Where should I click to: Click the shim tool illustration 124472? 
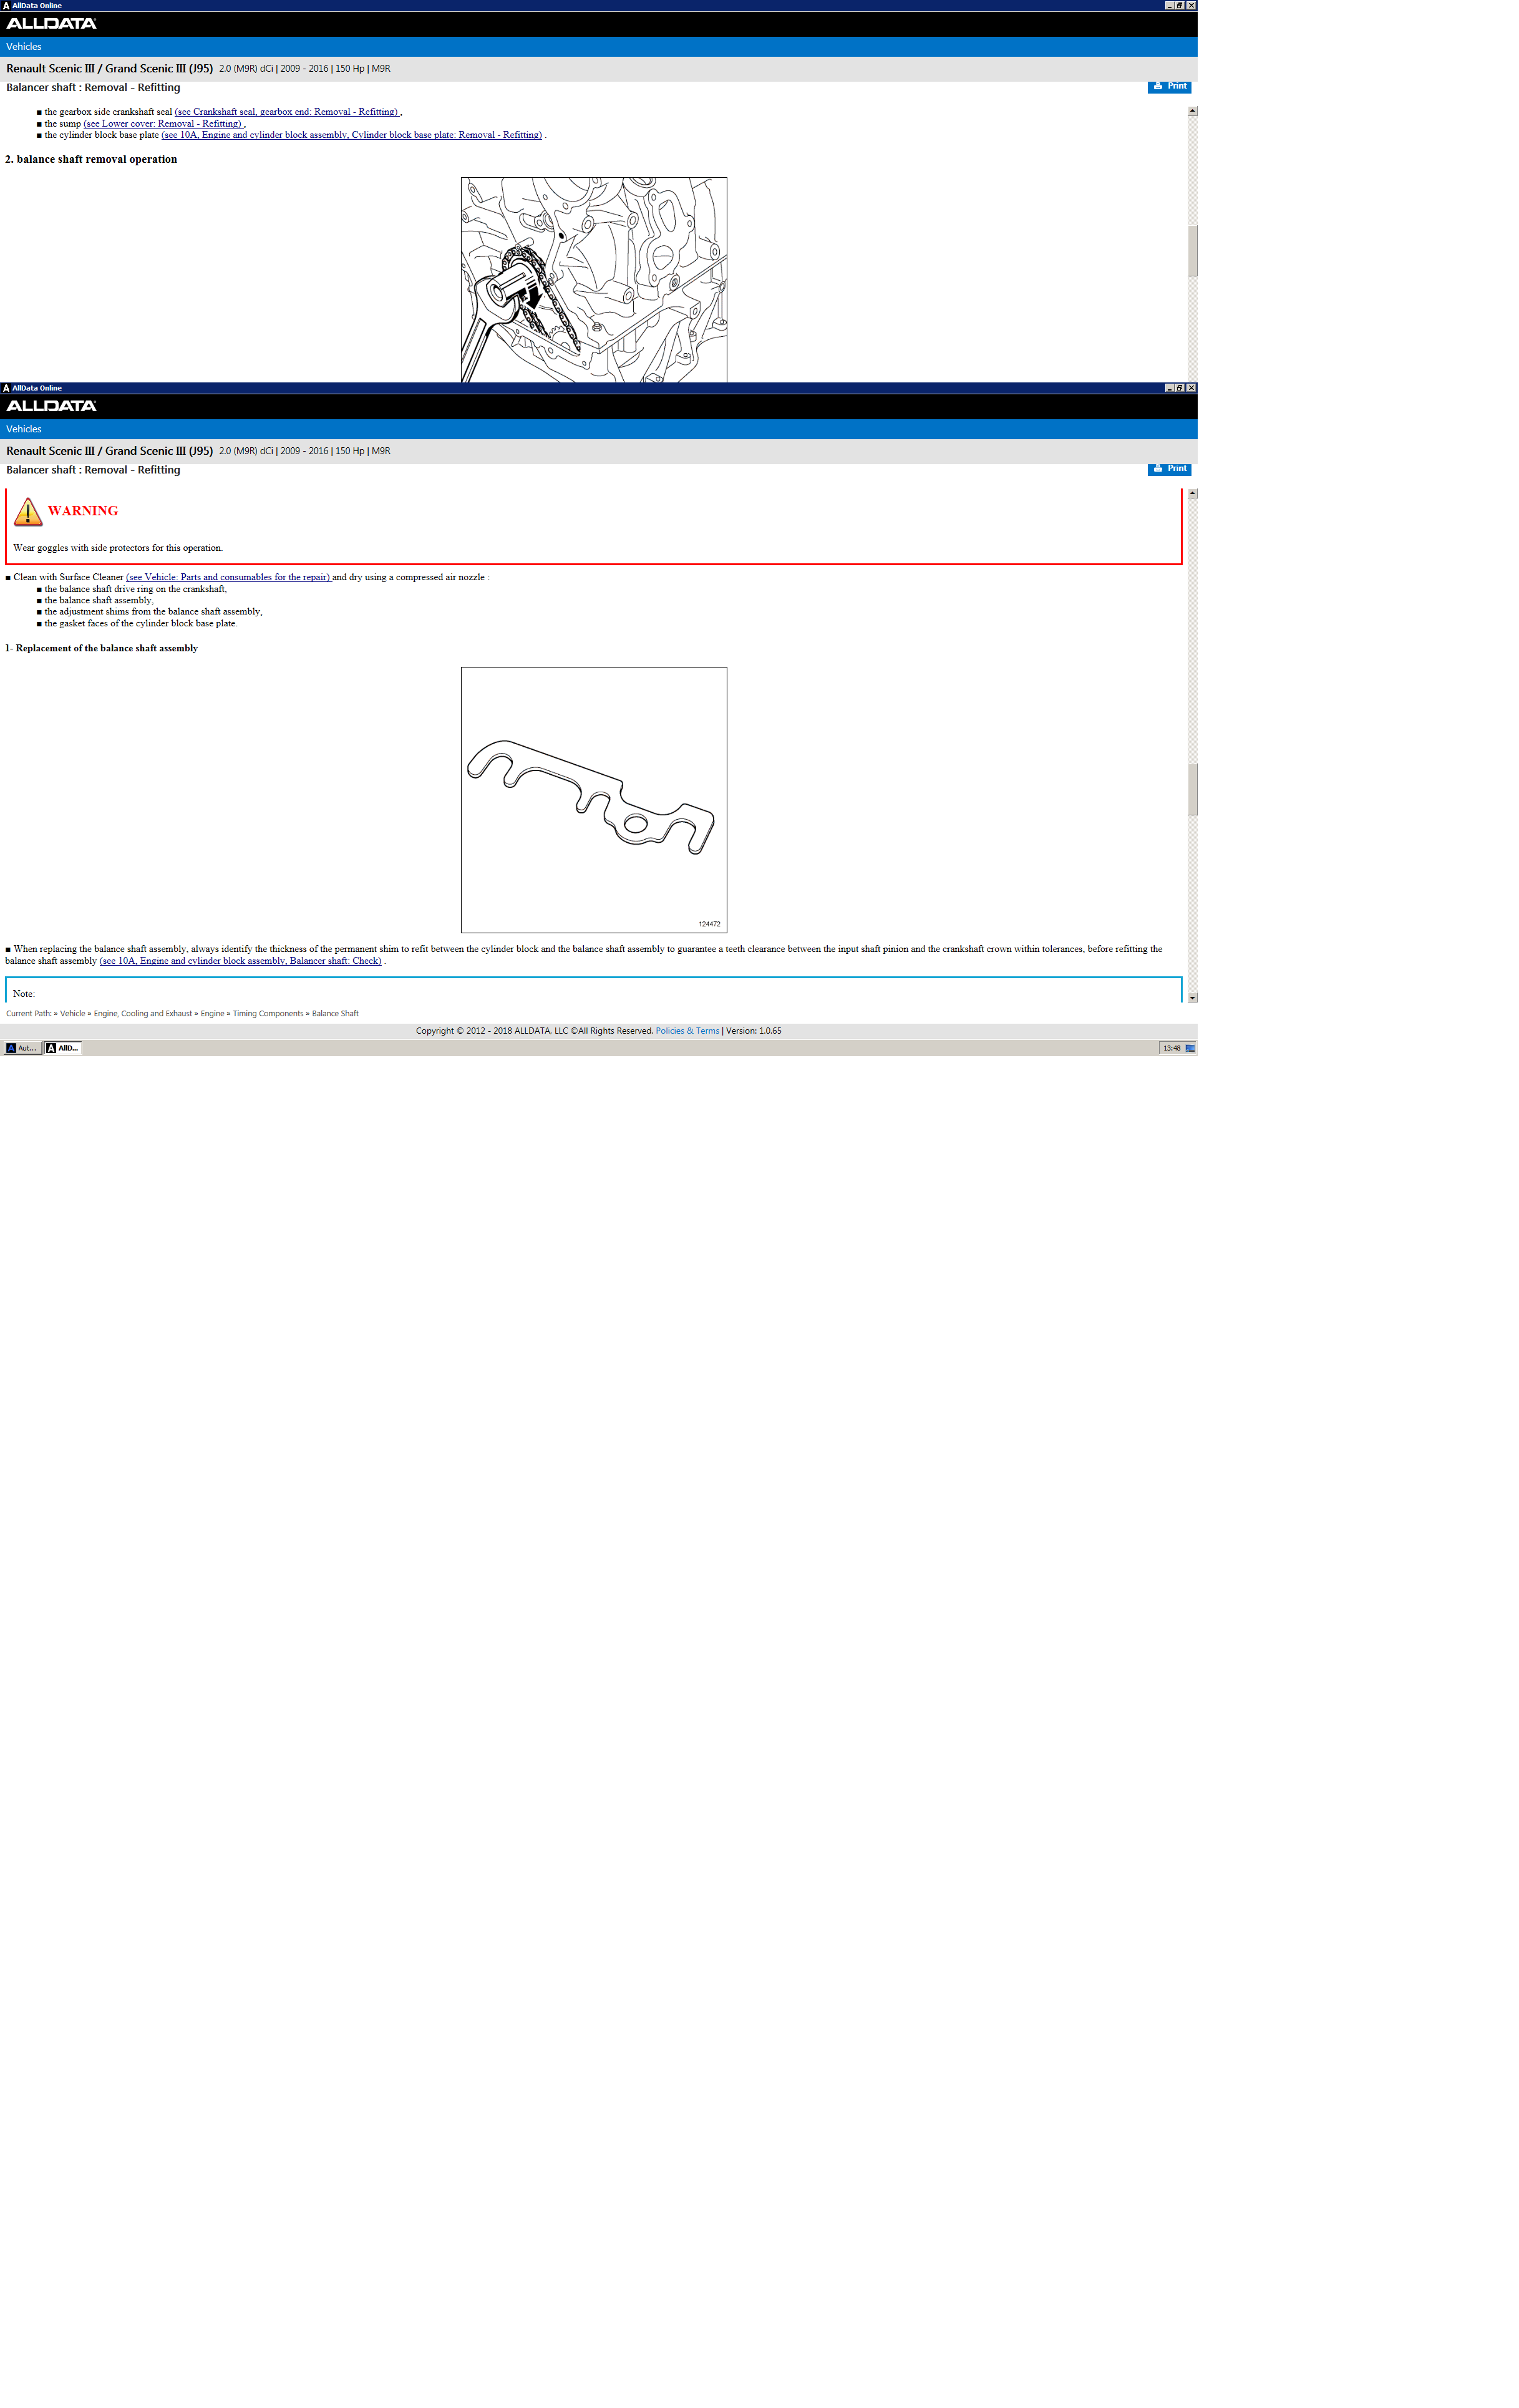coord(594,800)
